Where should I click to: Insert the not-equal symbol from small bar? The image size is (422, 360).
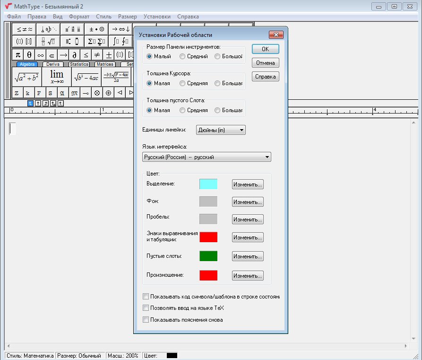click(x=97, y=55)
